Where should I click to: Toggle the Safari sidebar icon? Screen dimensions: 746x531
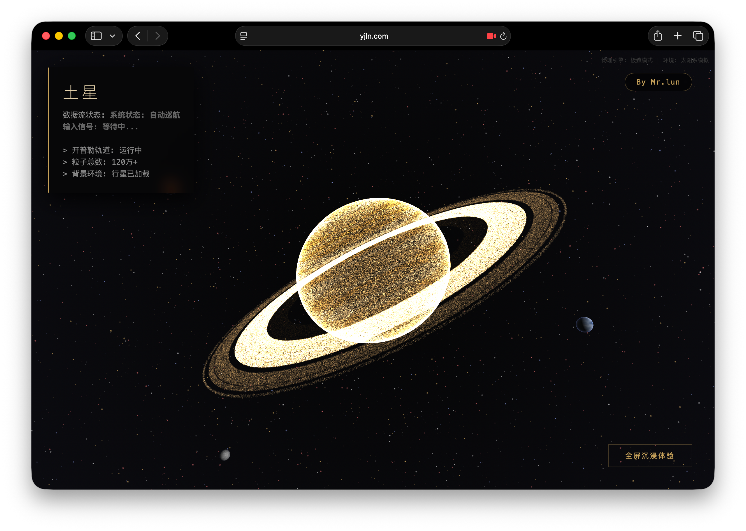[x=96, y=36]
